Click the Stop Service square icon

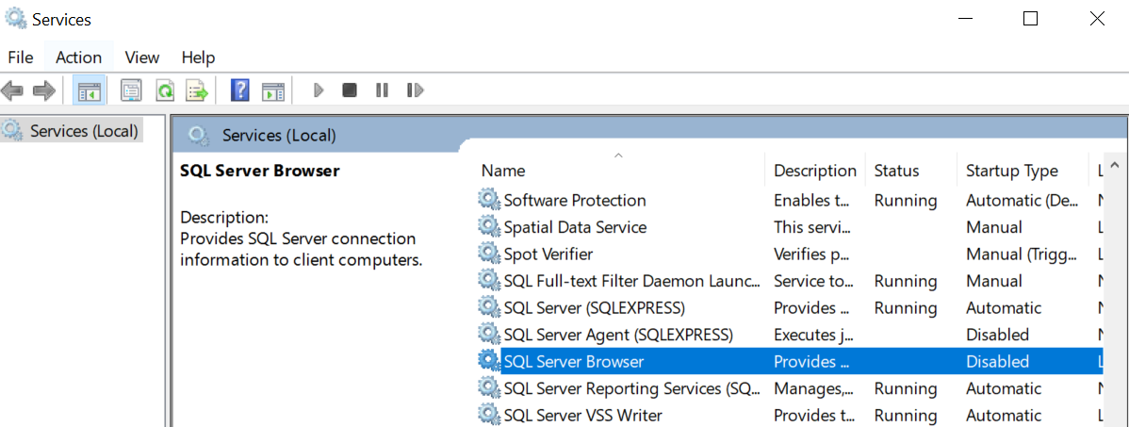point(350,90)
